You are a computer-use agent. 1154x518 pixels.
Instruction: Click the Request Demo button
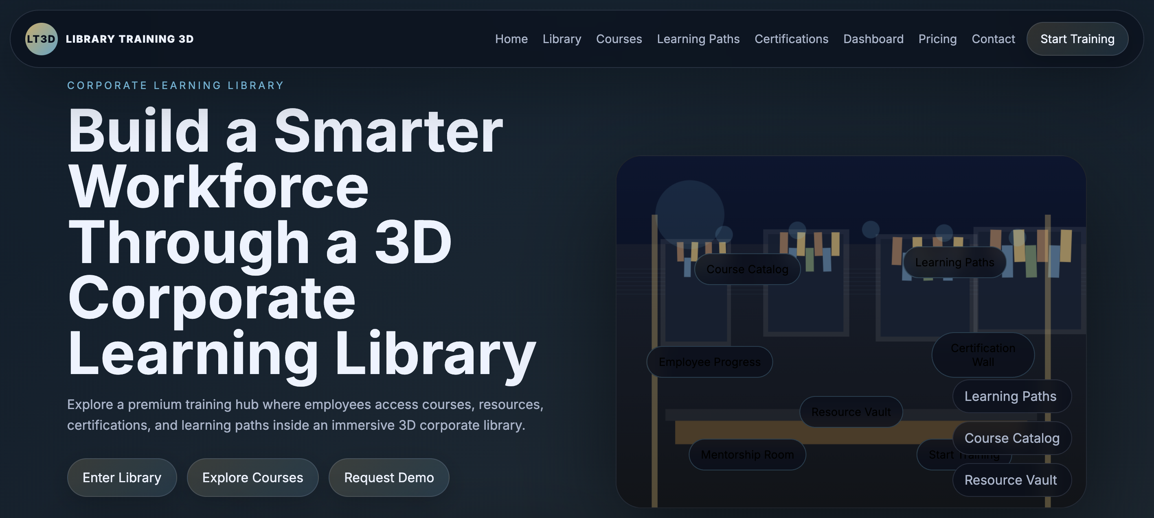pyautogui.click(x=389, y=477)
